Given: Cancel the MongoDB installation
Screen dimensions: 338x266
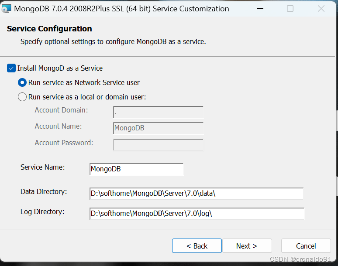Looking at the screenshot, I should pos(306,246).
